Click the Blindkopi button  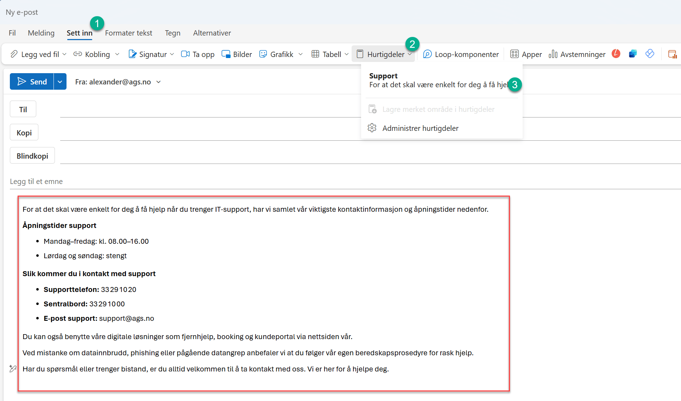32,156
